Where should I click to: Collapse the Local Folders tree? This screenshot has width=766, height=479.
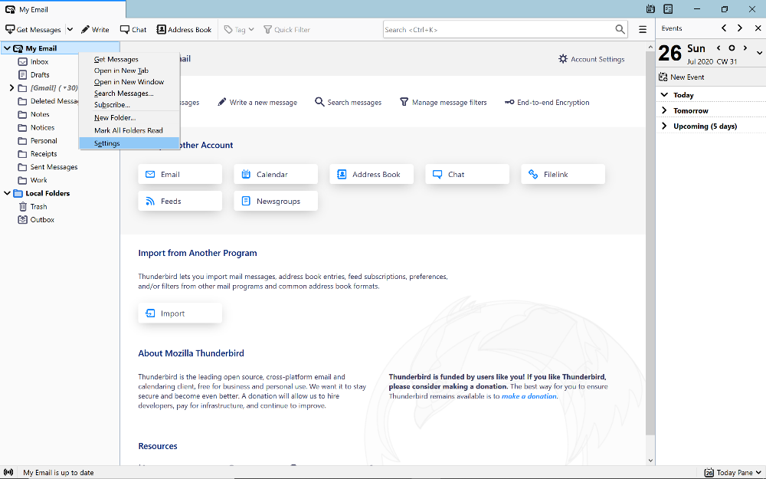click(7, 193)
